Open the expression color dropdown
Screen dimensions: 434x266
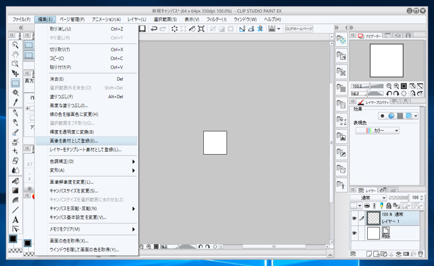[377, 130]
